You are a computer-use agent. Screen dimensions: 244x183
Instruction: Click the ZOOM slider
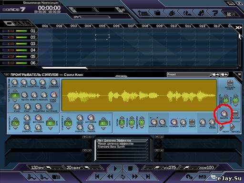[189, 168]
